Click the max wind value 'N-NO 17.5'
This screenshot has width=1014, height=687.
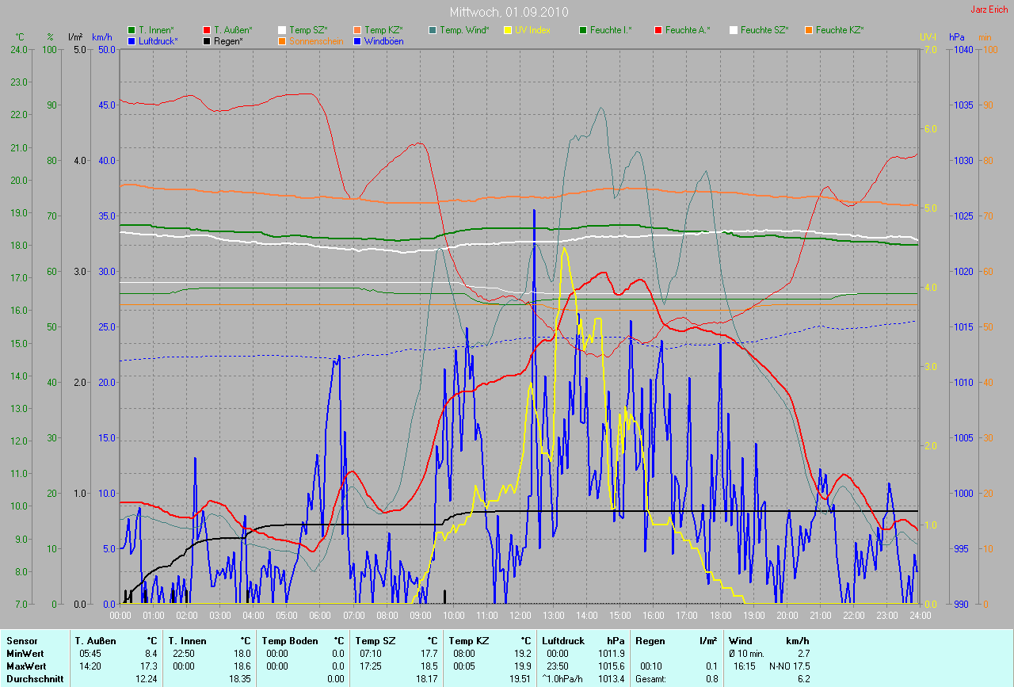pyautogui.click(x=790, y=666)
